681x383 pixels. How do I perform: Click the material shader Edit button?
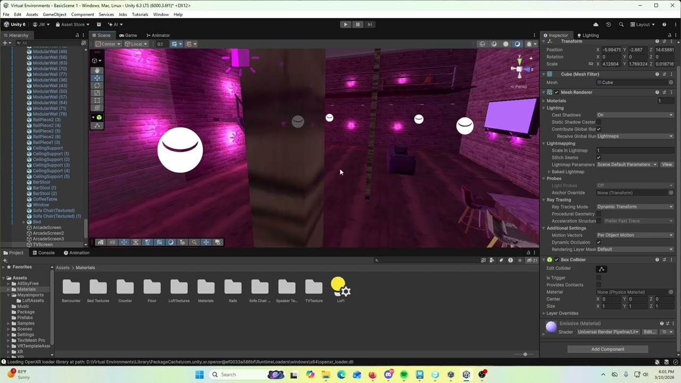[649, 332]
